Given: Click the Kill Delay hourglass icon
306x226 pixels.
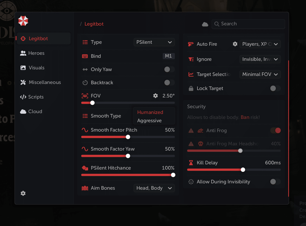Looking at the screenshot, I should tap(191, 163).
